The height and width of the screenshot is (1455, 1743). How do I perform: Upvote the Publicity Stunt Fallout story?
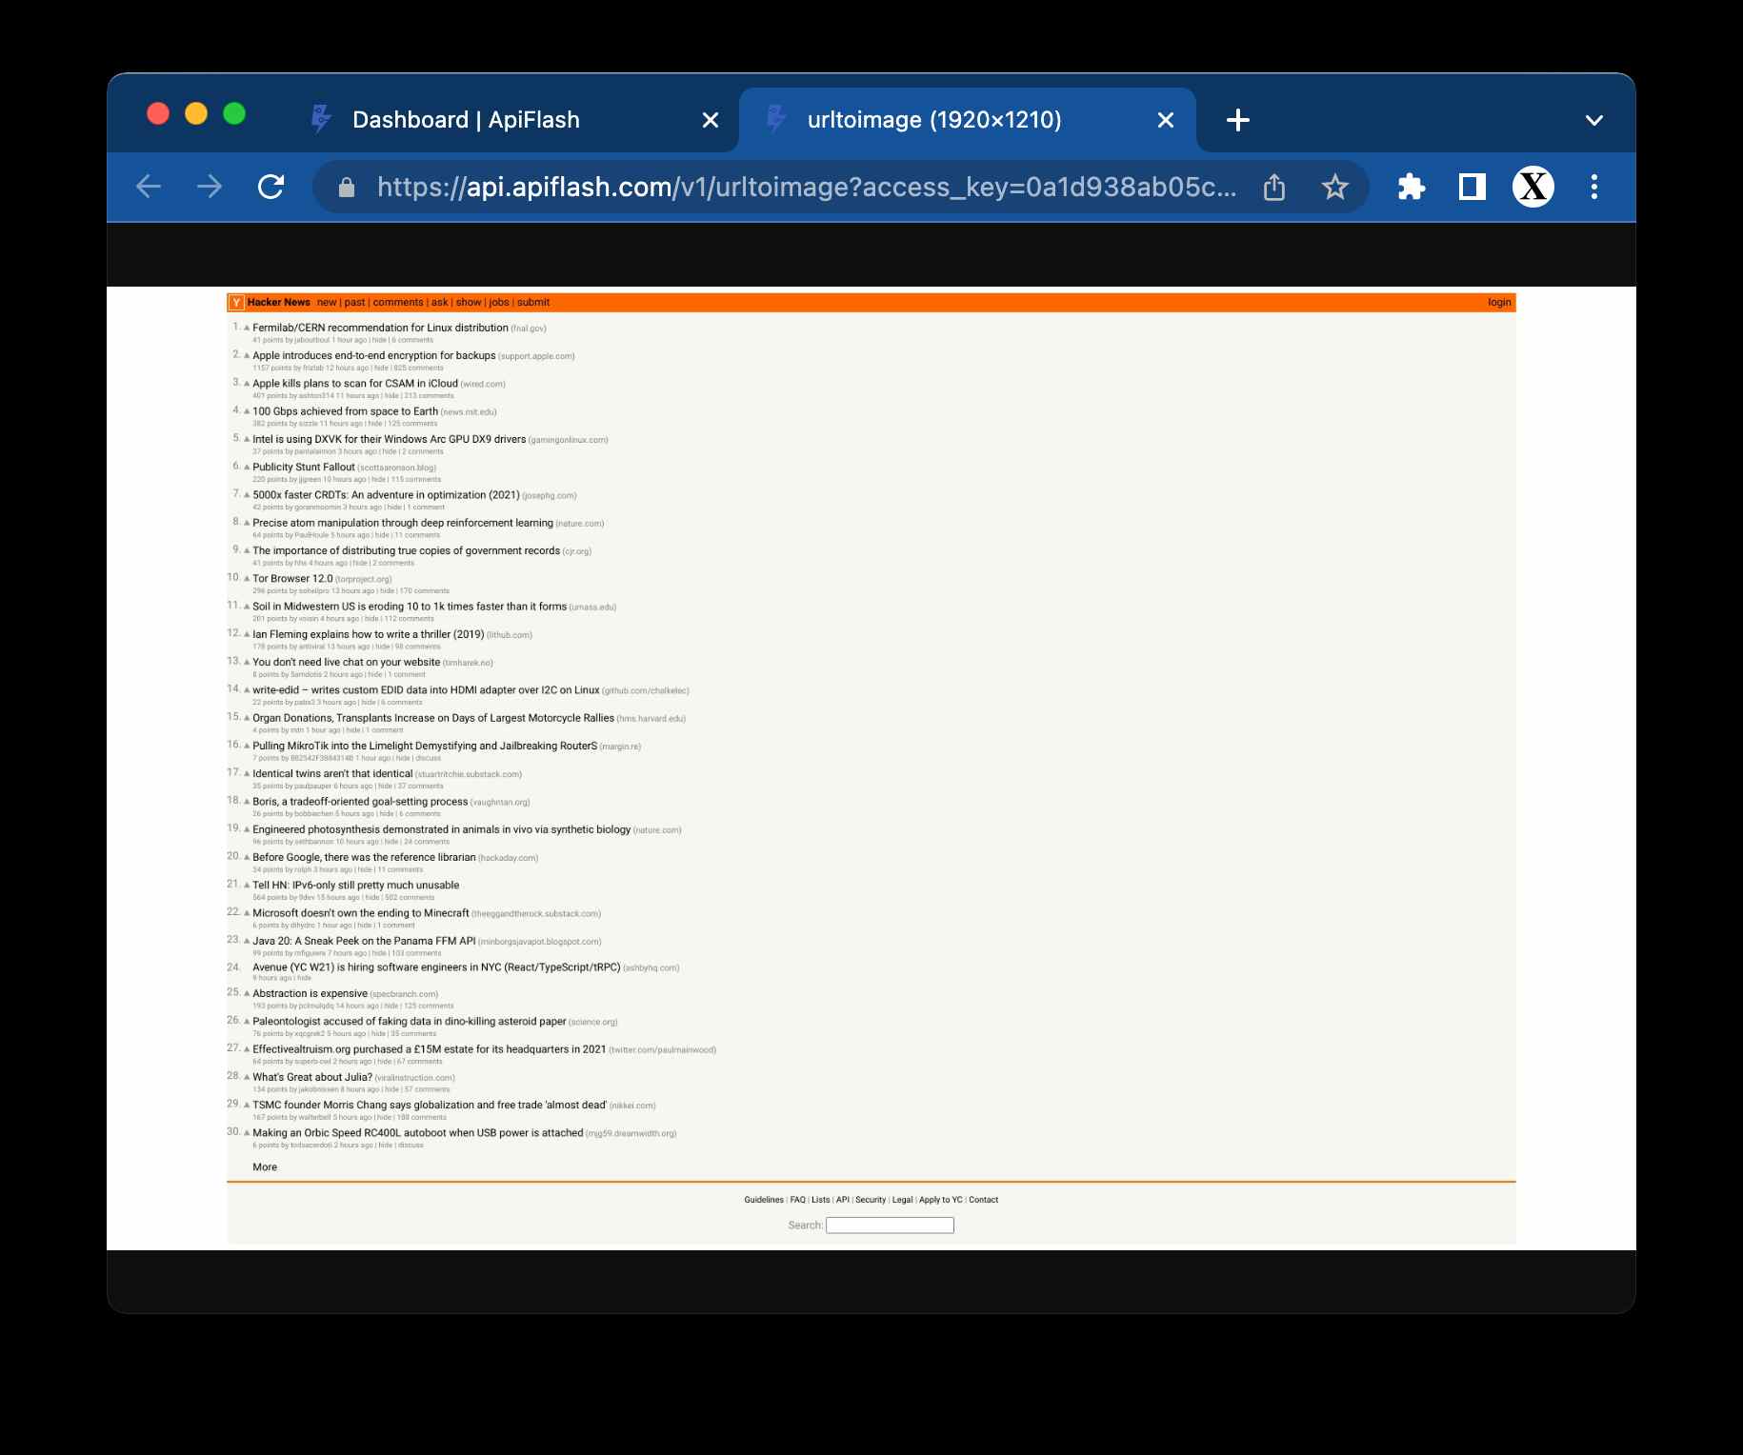coord(247,467)
